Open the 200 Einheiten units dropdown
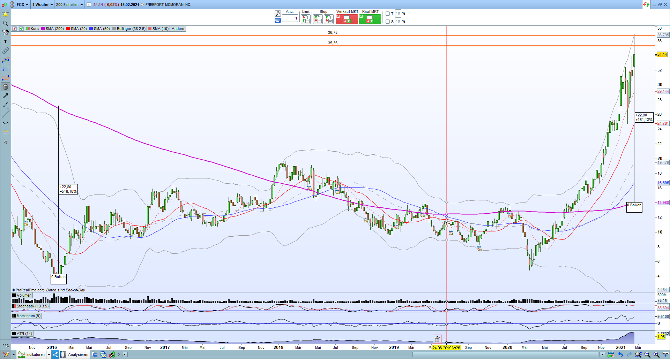 coord(69,5)
